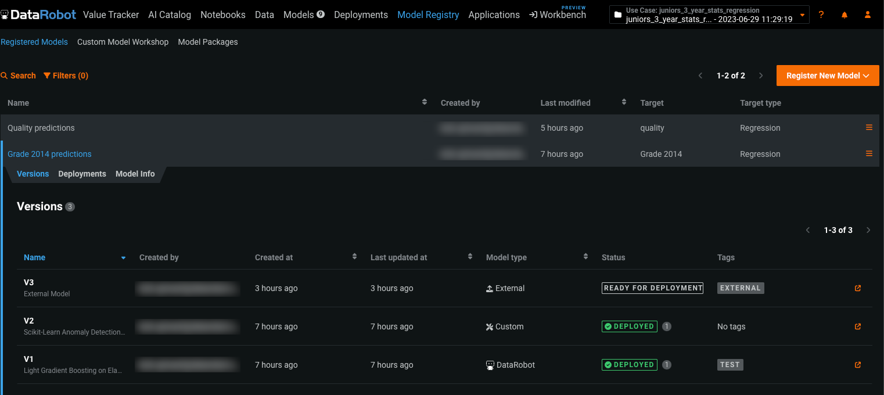Screen dimensions: 884x395
Task: Click the notifications bell icon
Action: pyautogui.click(x=844, y=15)
